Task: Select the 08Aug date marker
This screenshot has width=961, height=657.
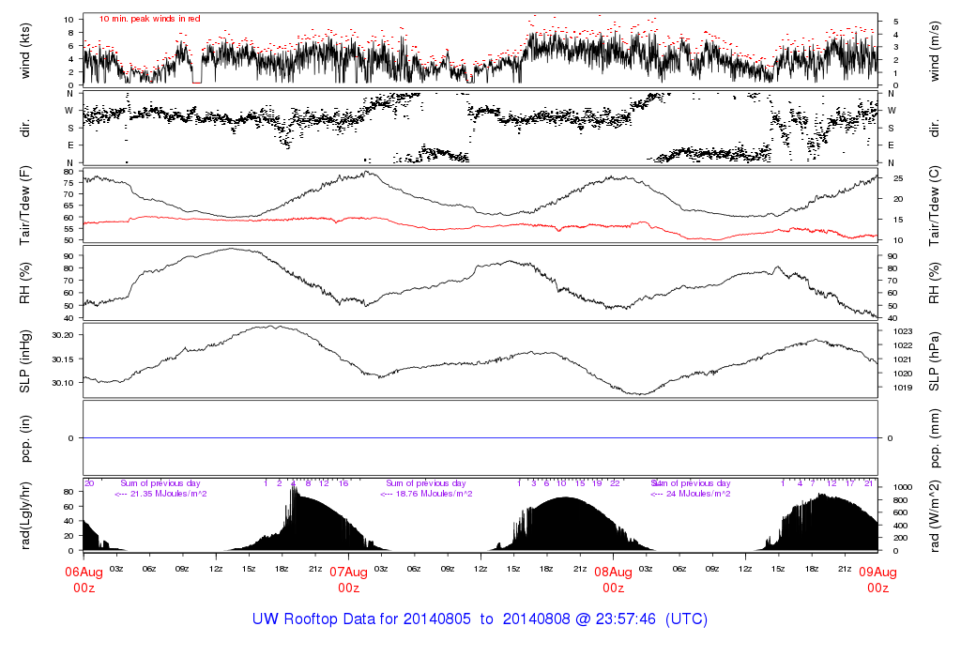Action: click(x=613, y=572)
